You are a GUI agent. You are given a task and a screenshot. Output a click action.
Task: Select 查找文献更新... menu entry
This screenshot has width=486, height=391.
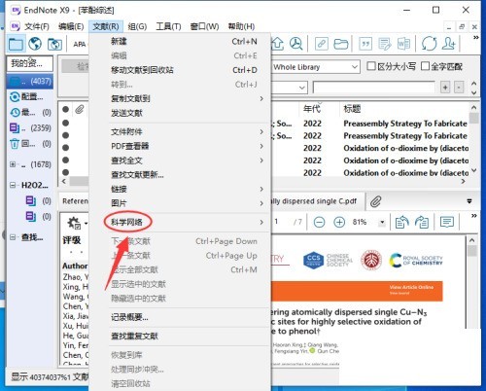pos(180,174)
